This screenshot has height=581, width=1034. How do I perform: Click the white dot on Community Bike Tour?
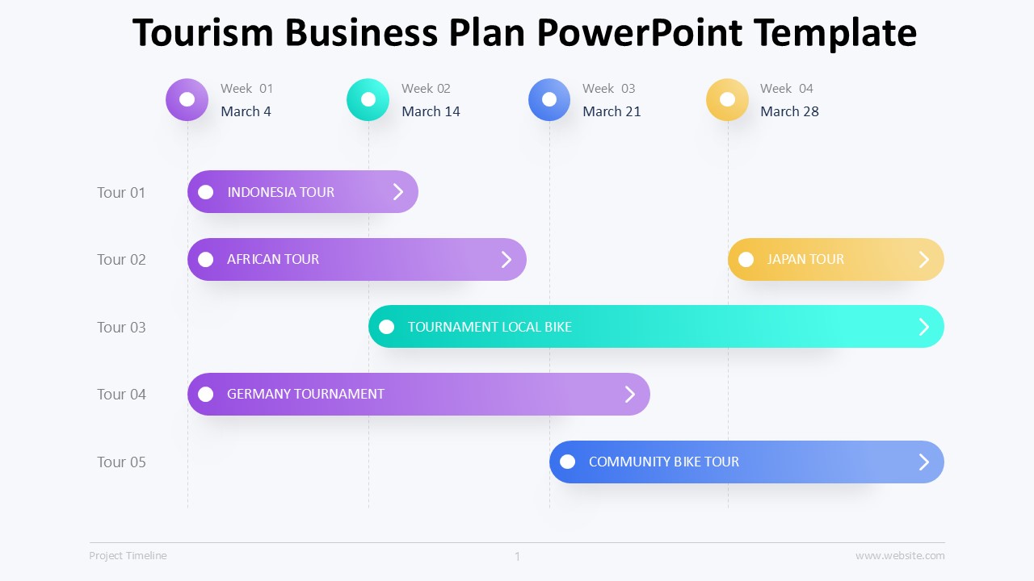pyautogui.click(x=568, y=462)
